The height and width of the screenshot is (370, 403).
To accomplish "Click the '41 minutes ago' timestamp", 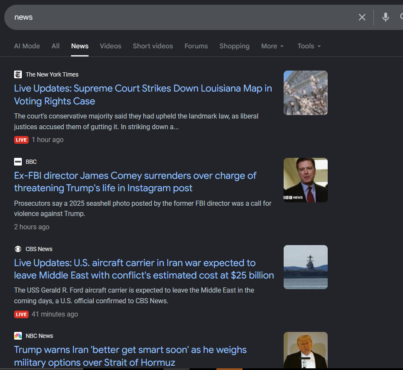I will (55, 314).
